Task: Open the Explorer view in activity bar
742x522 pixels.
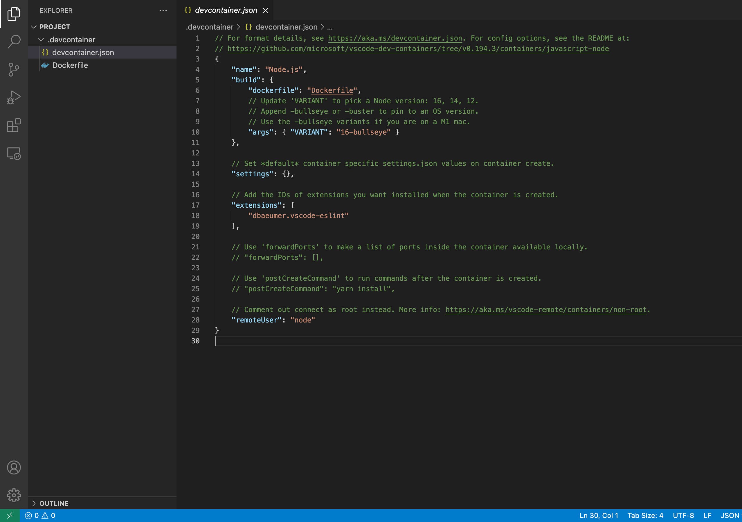Action: (x=14, y=14)
